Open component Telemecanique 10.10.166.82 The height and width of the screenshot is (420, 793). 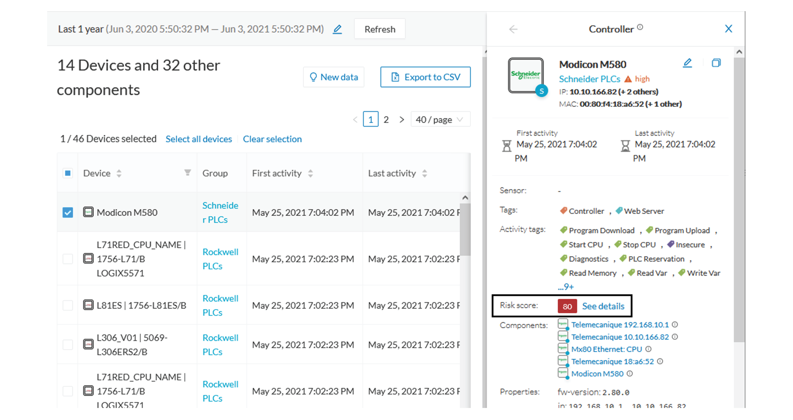[620, 337]
